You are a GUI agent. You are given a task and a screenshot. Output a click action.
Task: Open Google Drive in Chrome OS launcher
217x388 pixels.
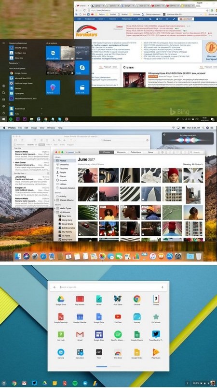click(x=61, y=301)
